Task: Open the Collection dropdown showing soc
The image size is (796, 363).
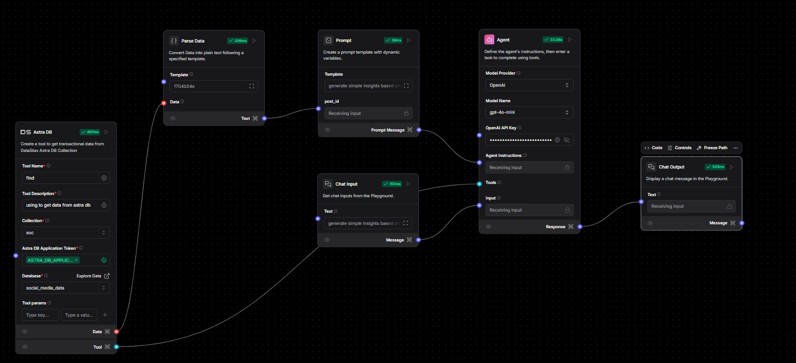Action: (x=66, y=233)
